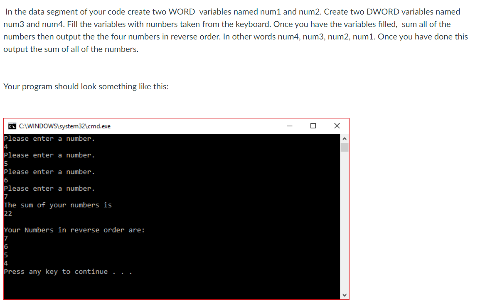This screenshot has height=304, width=485.
Task: Select the entered number '4' in the console
Action: pos(5,147)
